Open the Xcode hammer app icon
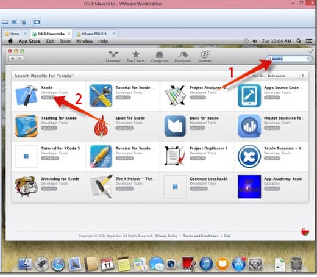 pyautogui.click(x=26, y=96)
